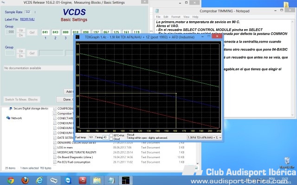
Task: Click the Group number field showing 000
Action: pos(10,32)
